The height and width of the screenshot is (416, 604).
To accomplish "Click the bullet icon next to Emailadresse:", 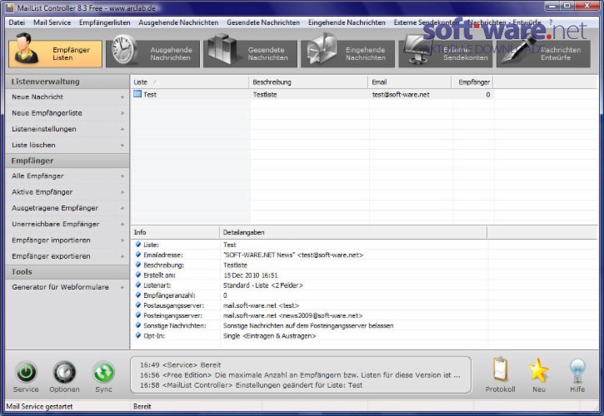I will (x=138, y=255).
